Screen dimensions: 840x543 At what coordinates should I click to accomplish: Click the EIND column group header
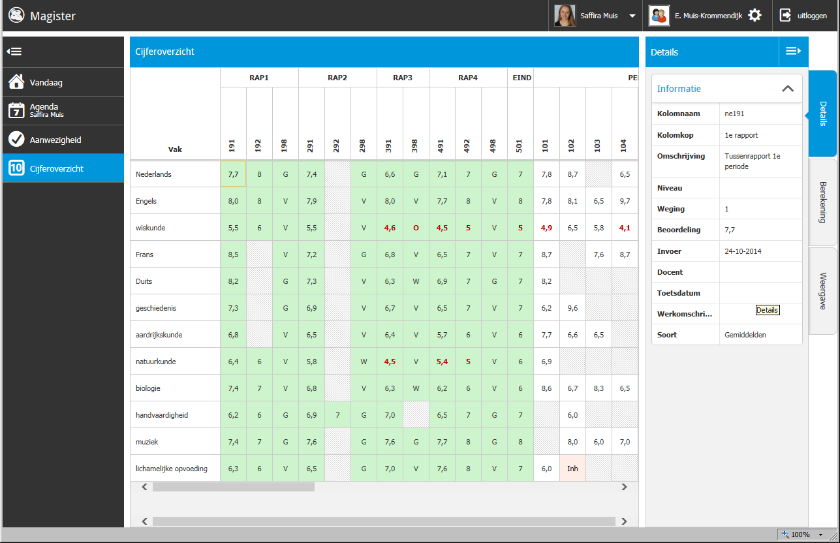coord(520,78)
